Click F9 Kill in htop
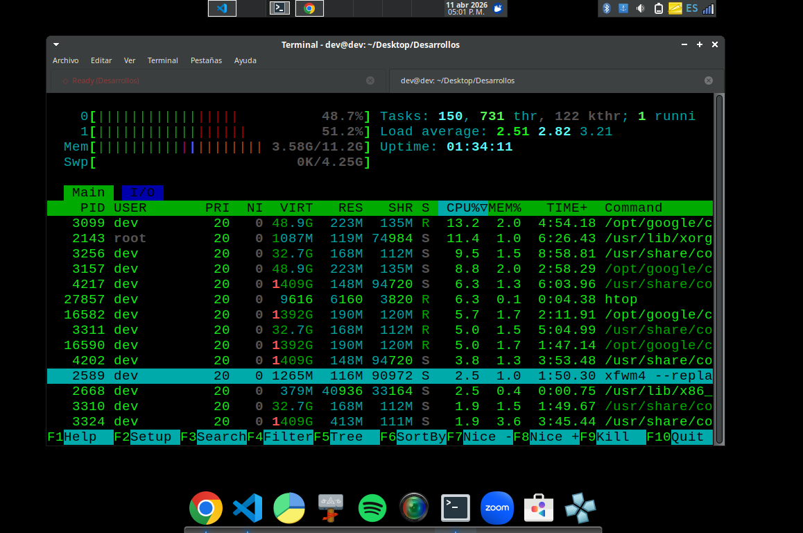 [613, 437]
